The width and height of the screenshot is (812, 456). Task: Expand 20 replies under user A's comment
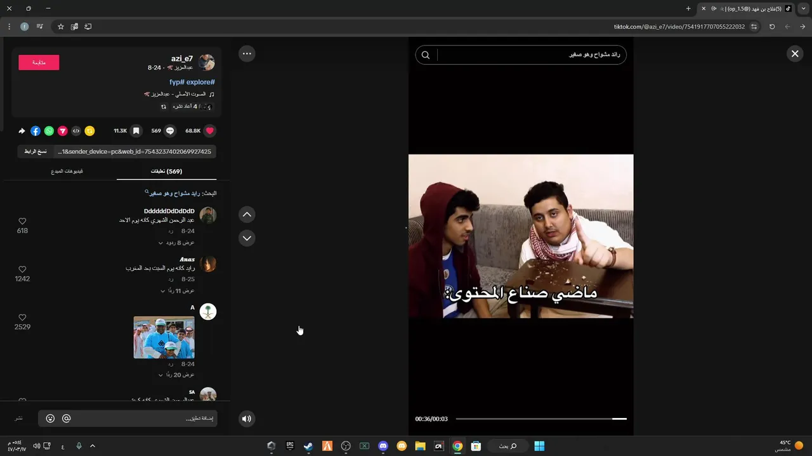pos(176,375)
